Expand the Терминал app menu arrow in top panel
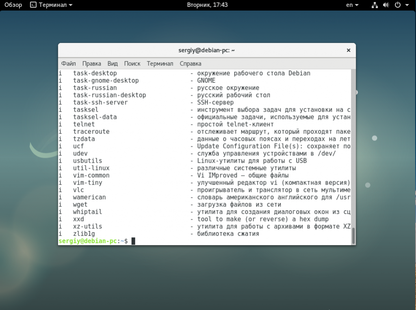The height and width of the screenshot is (310, 416). pyautogui.click(x=71, y=5)
